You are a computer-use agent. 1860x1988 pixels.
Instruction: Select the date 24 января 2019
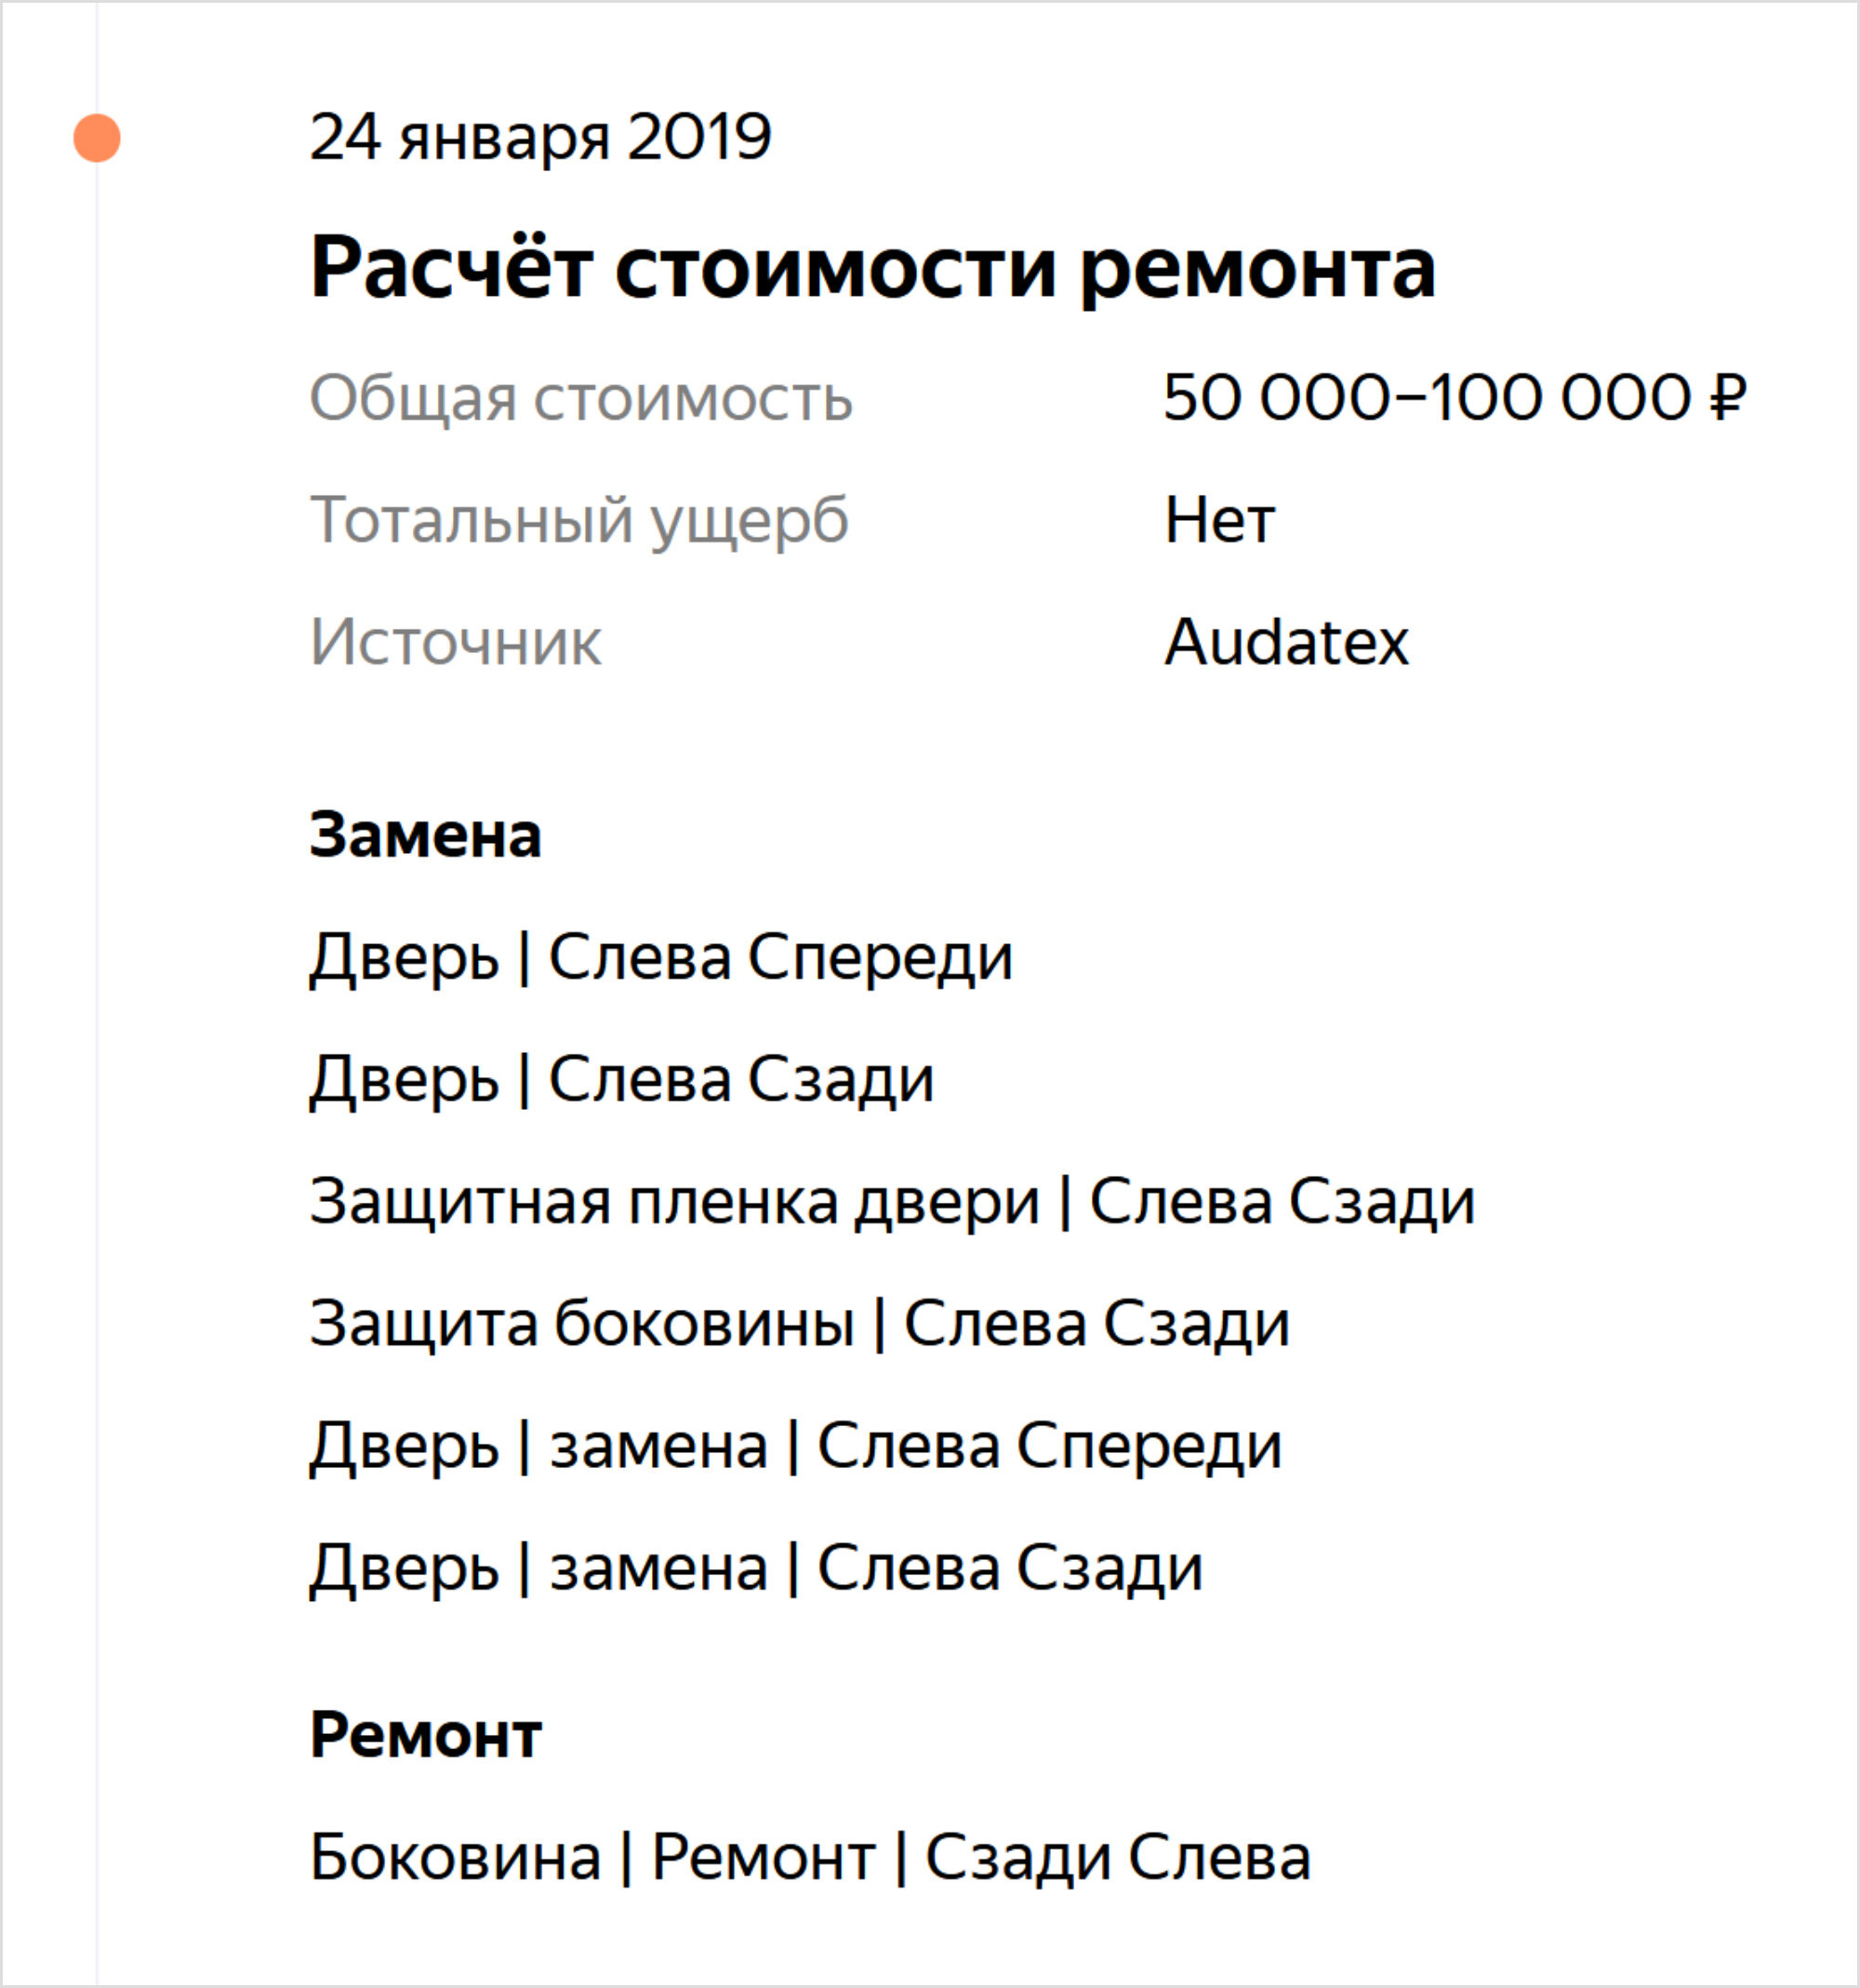click(540, 137)
